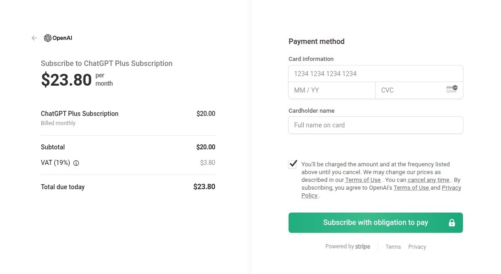Open the Terms of Use link
Viewport: 501px width, 274px height.
[x=363, y=180]
